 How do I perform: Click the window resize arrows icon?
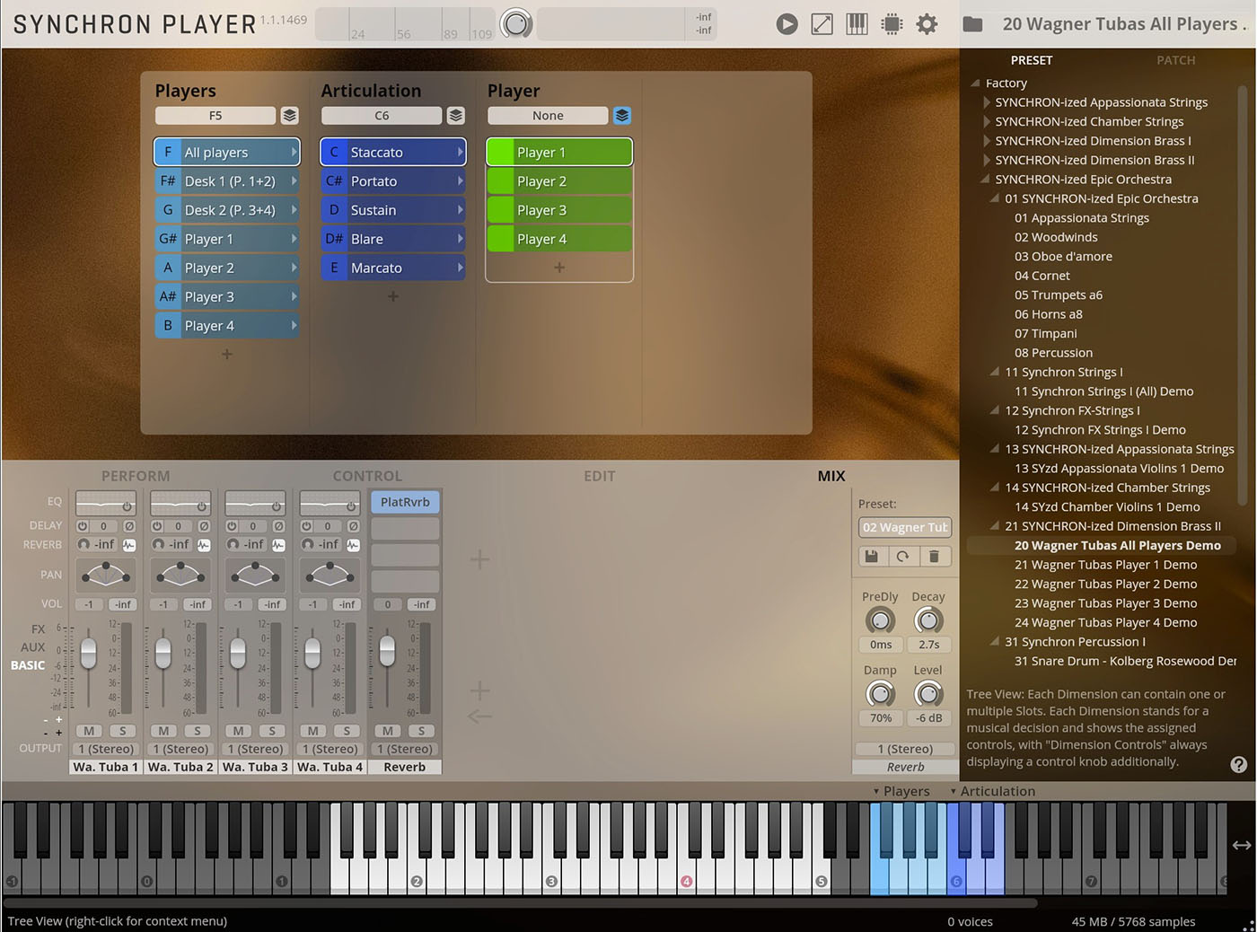pyautogui.click(x=822, y=24)
